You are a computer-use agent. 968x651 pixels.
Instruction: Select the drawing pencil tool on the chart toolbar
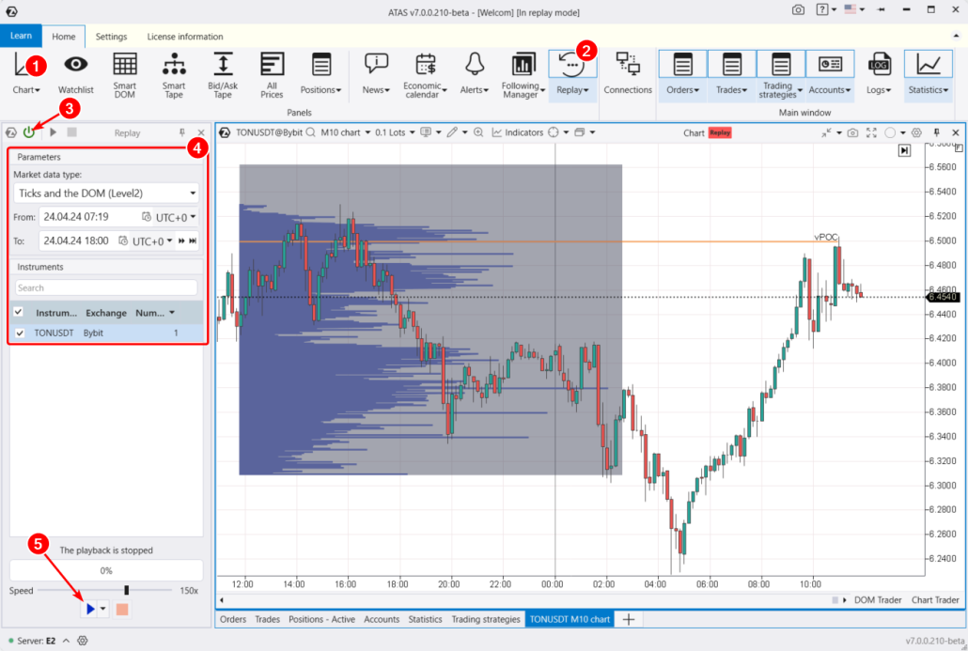tap(452, 132)
